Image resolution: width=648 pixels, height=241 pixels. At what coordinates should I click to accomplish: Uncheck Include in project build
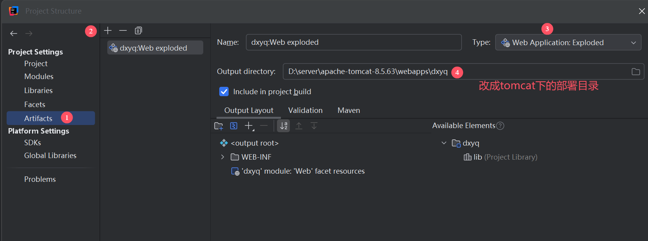(x=224, y=91)
